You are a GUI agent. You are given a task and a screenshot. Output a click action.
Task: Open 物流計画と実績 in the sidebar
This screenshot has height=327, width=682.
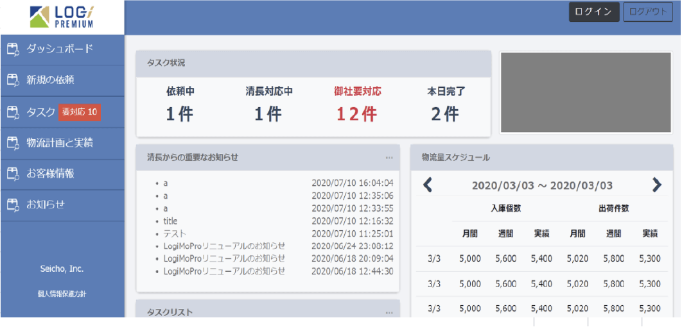click(x=62, y=143)
